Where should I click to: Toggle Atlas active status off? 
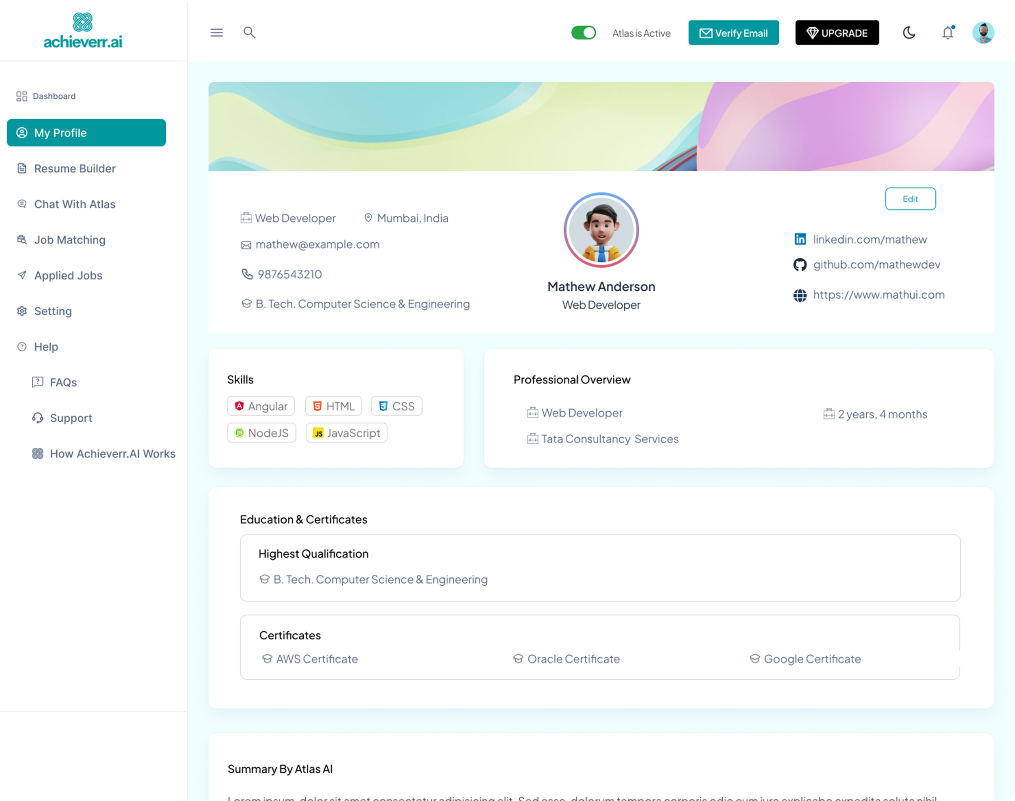(x=584, y=33)
